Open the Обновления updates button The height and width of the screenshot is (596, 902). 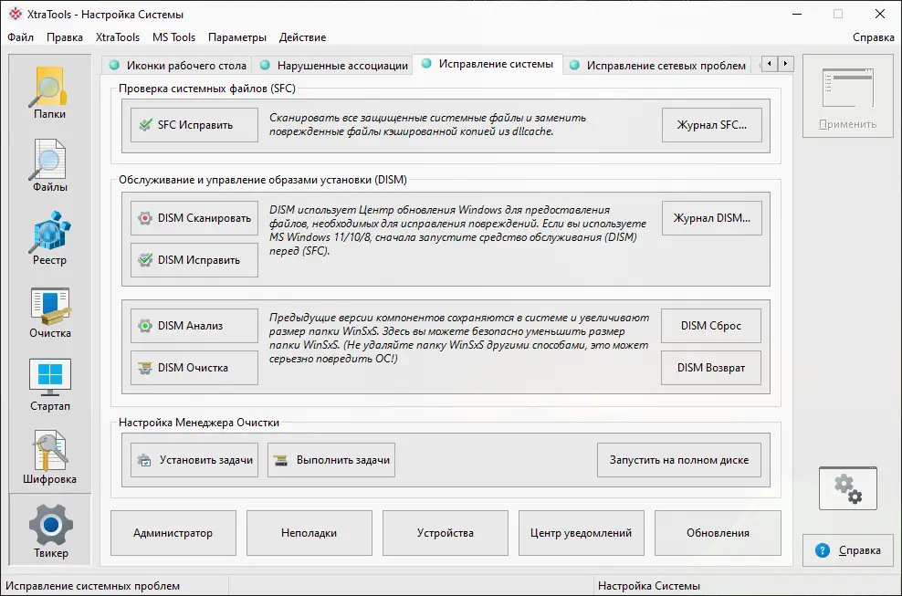[x=718, y=533]
